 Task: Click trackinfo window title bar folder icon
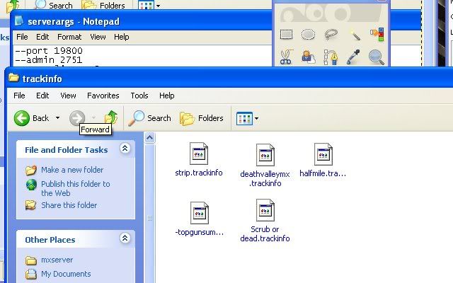click(13, 78)
